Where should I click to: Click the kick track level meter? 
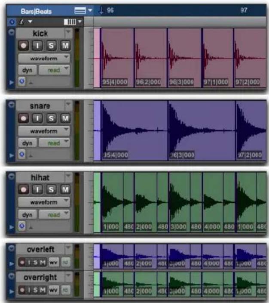tap(77, 58)
